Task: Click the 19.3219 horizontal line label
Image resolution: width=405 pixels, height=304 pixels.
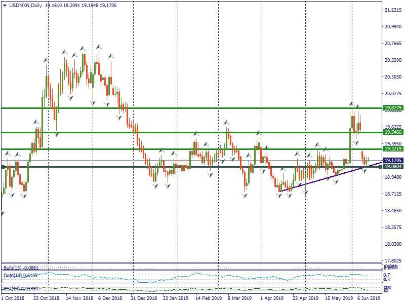Action: point(393,149)
